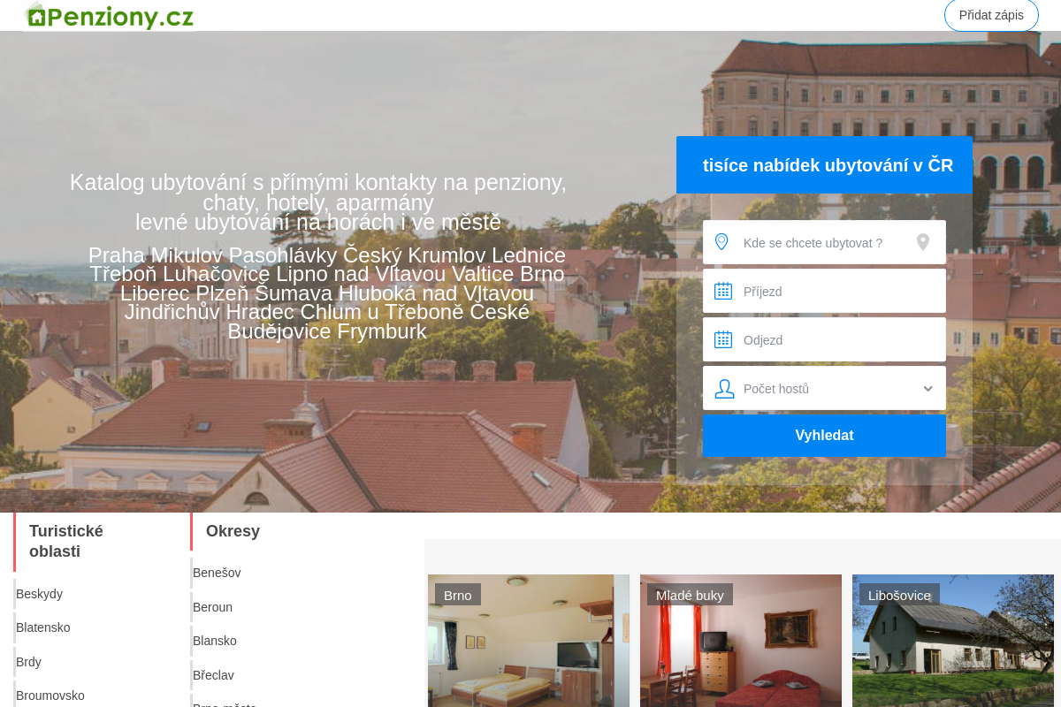
Task: Select the Břeclav district link
Action: tap(213, 675)
